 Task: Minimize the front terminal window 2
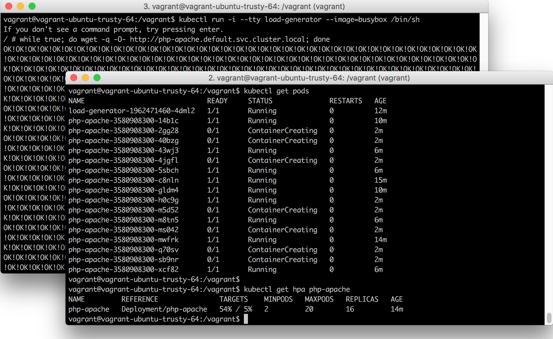(85, 78)
